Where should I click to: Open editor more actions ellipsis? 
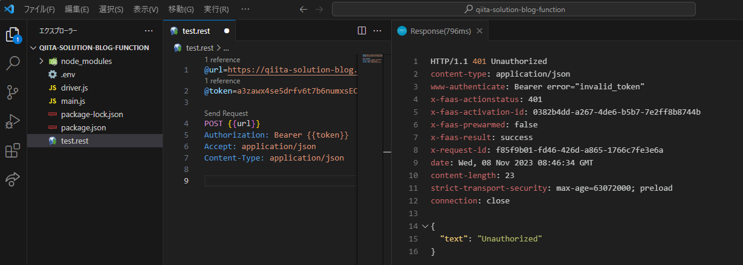coord(377,31)
